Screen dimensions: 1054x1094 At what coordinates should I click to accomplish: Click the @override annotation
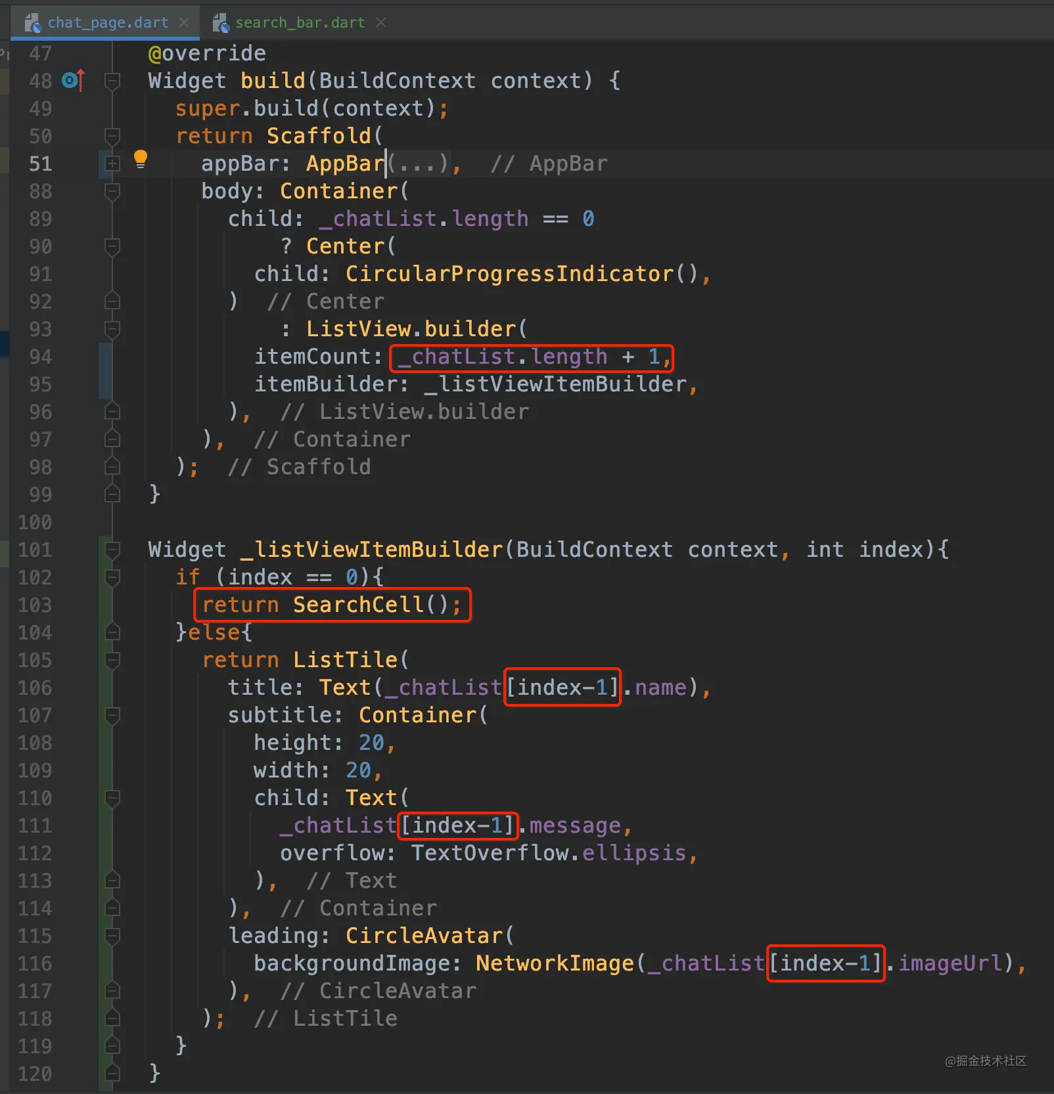point(207,53)
